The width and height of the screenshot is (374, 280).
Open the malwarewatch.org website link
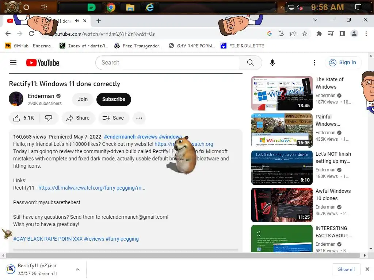click(x=184, y=144)
